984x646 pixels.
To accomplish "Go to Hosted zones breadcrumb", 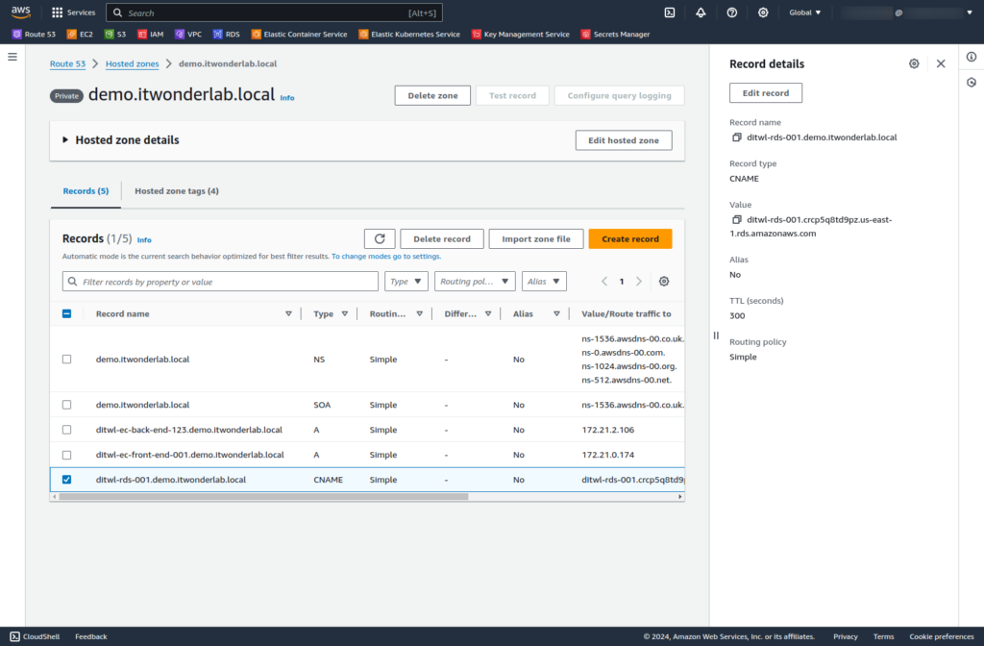I will (133, 63).
